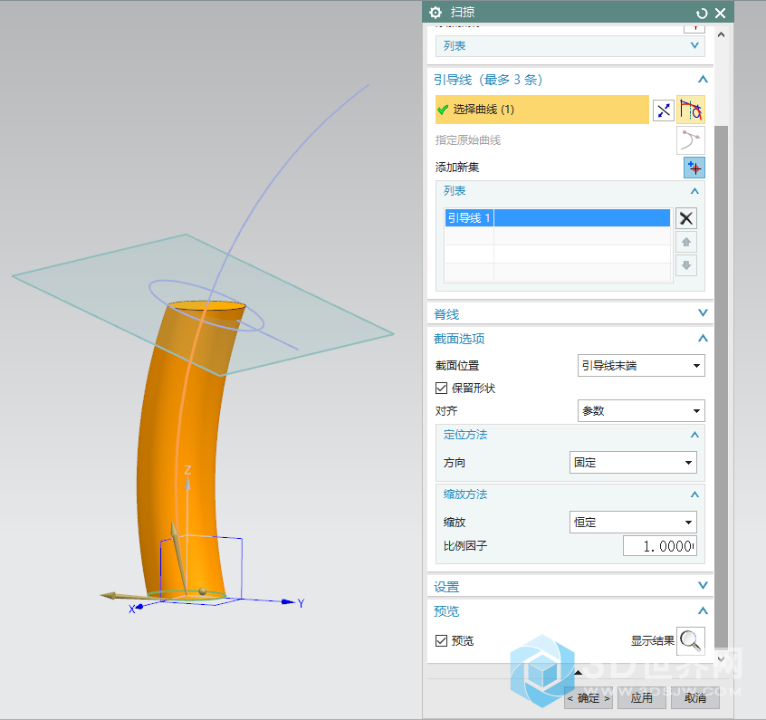
Task: Expand the top 列表 section
Action: (694, 45)
